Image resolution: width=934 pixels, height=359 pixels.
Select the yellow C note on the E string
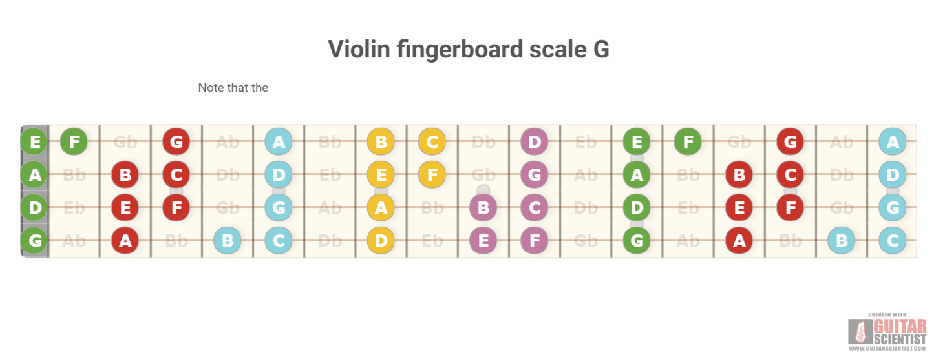point(432,141)
